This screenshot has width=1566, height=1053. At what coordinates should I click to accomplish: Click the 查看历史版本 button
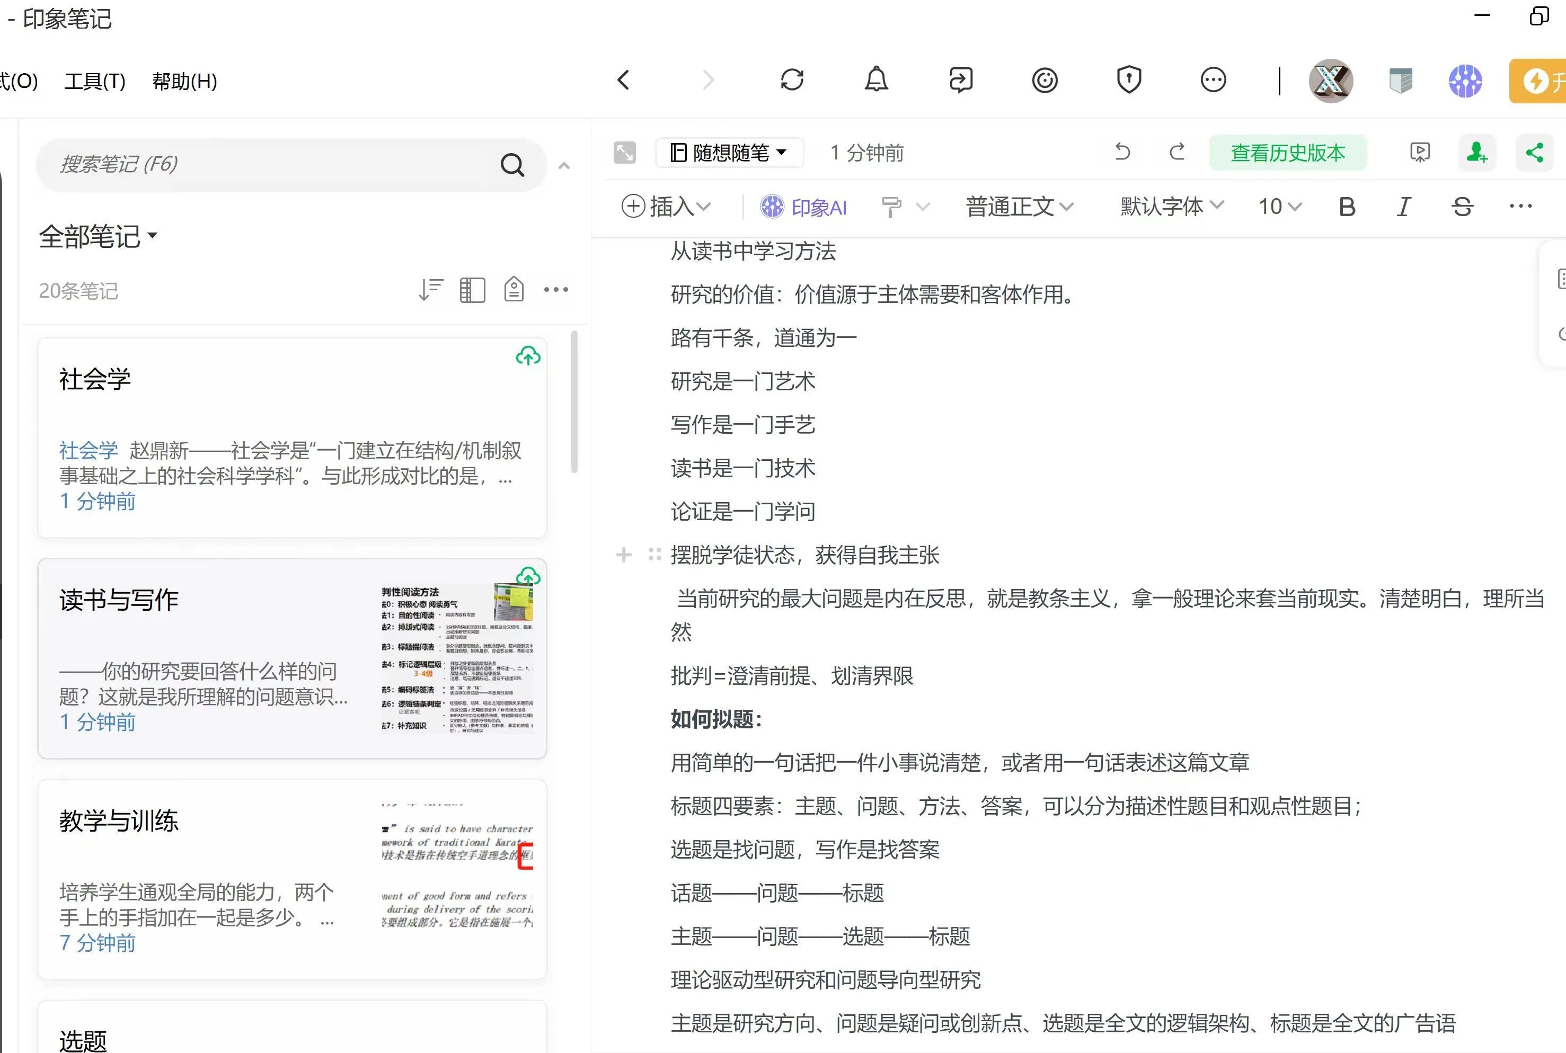click(x=1287, y=153)
